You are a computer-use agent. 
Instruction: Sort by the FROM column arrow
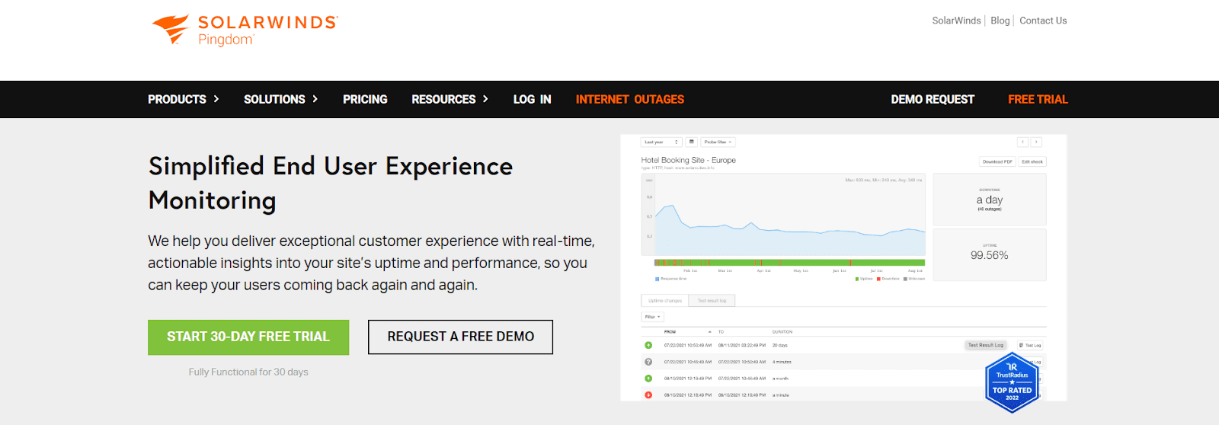(710, 332)
